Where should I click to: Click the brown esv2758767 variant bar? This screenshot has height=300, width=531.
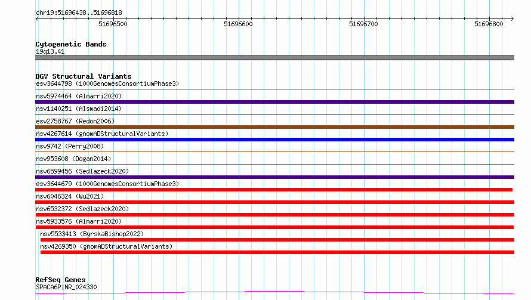(274, 127)
